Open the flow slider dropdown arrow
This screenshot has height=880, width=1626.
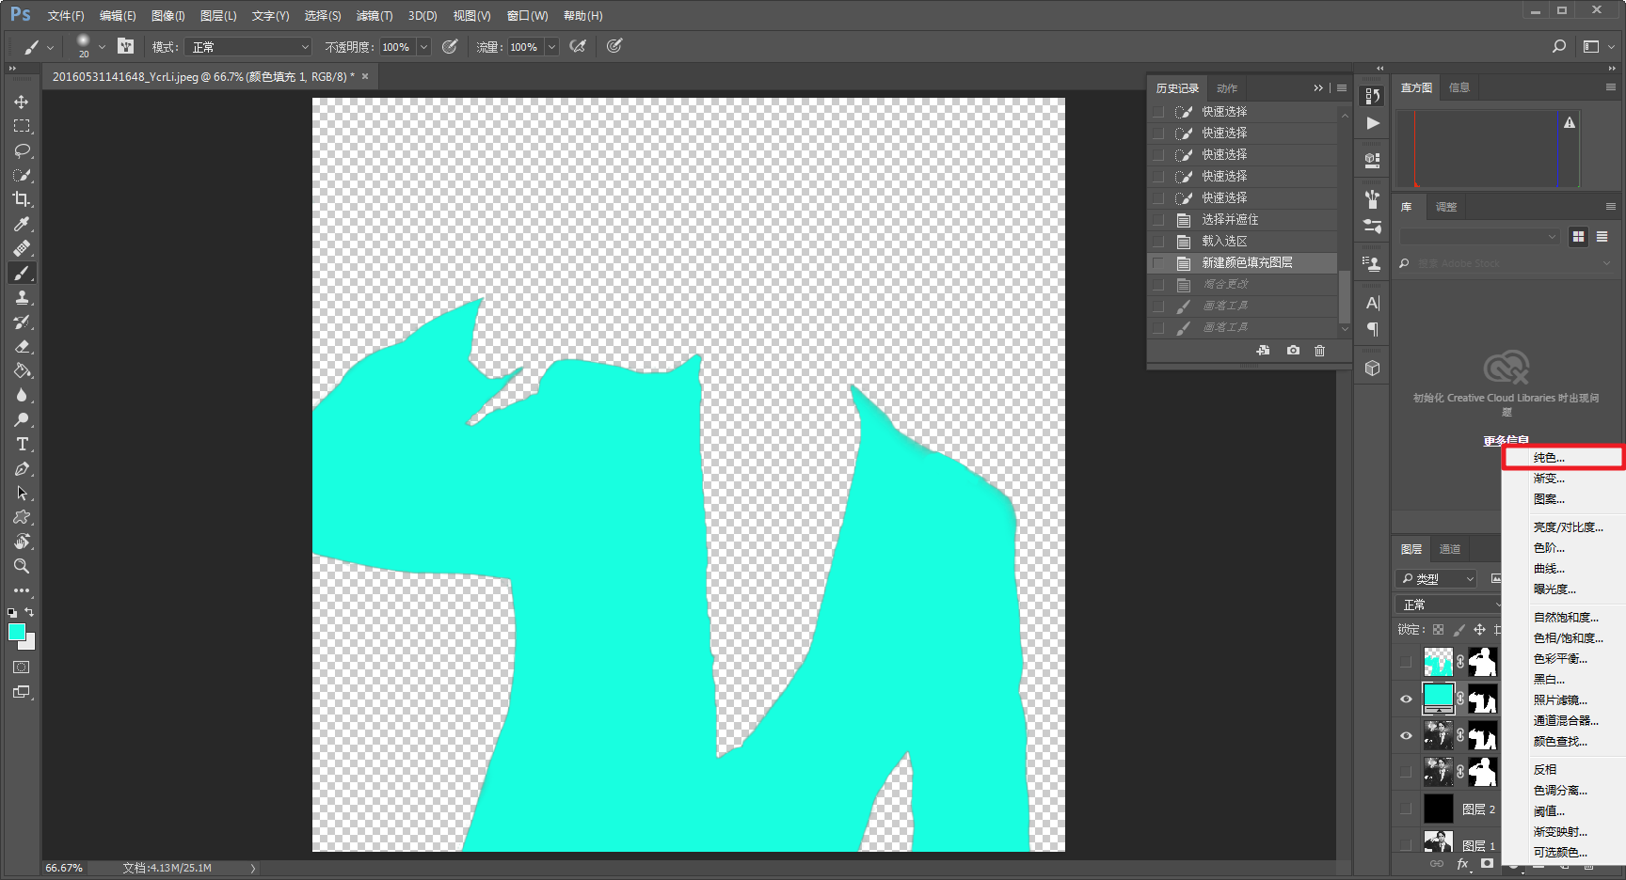click(551, 47)
